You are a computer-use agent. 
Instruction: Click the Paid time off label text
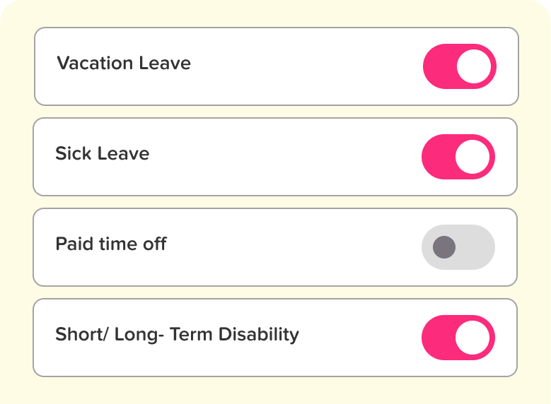pyautogui.click(x=111, y=244)
